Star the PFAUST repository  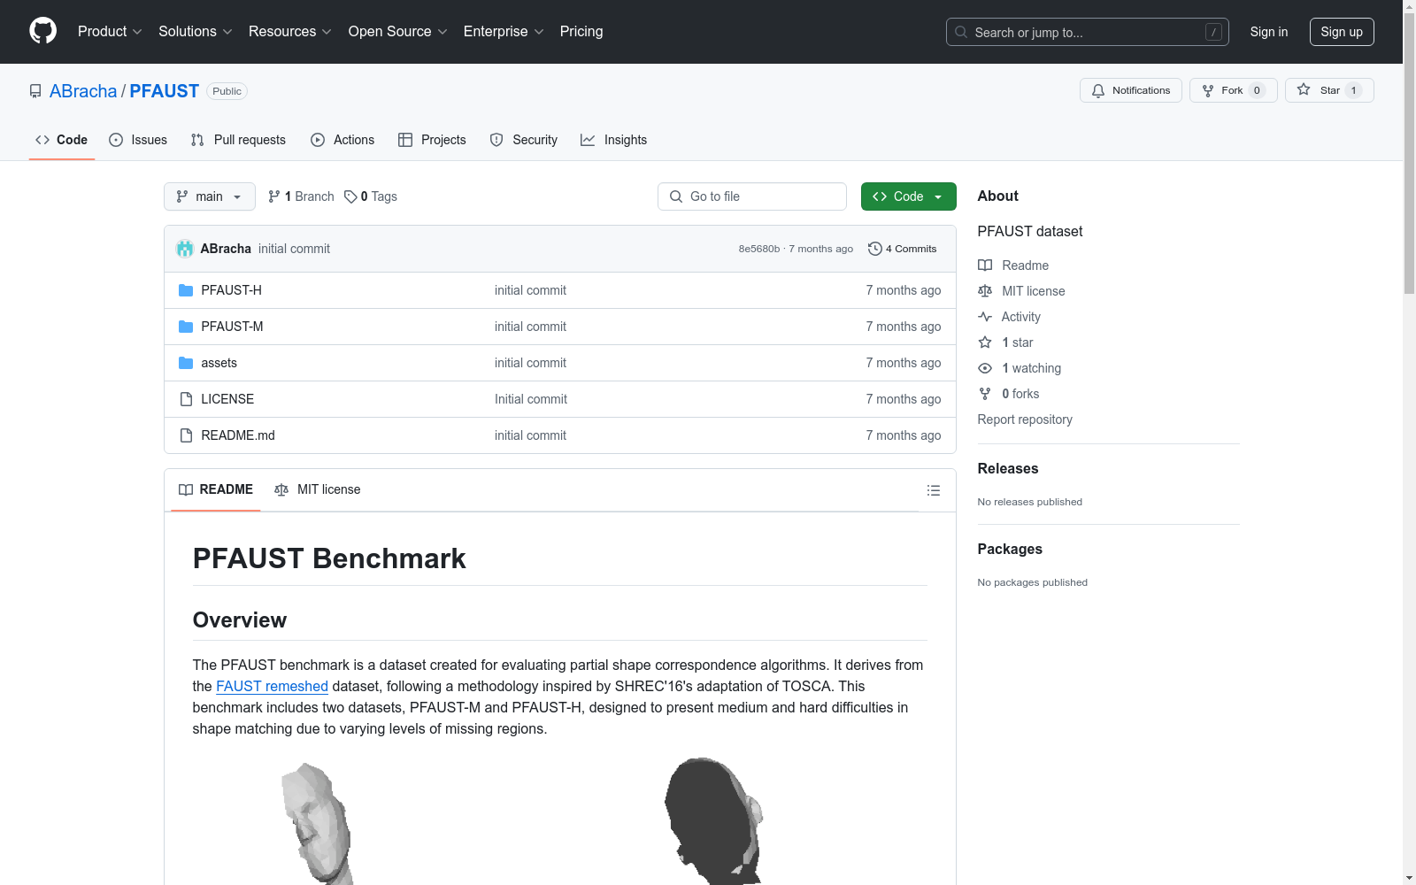point(1329,90)
